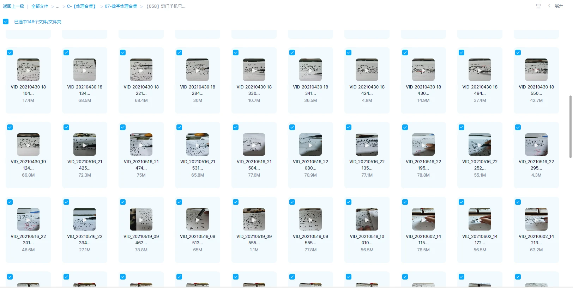Open the collapsed breadcrumb ellipsis
Image resolution: width=573 pixels, height=288 pixels.
pos(58,6)
